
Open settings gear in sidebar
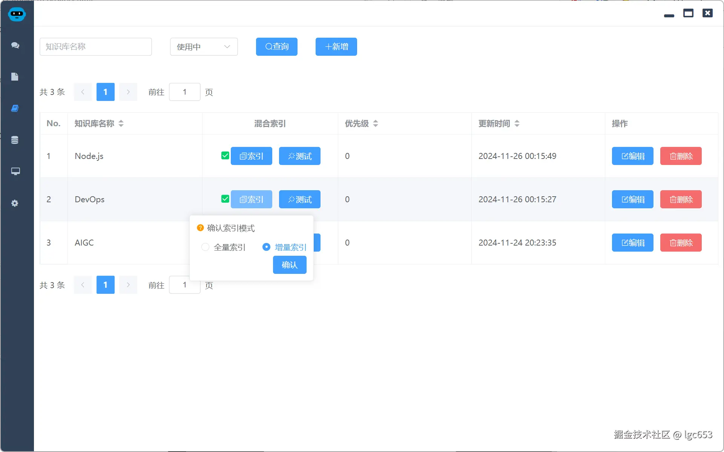pyautogui.click(x=15, y=203)
